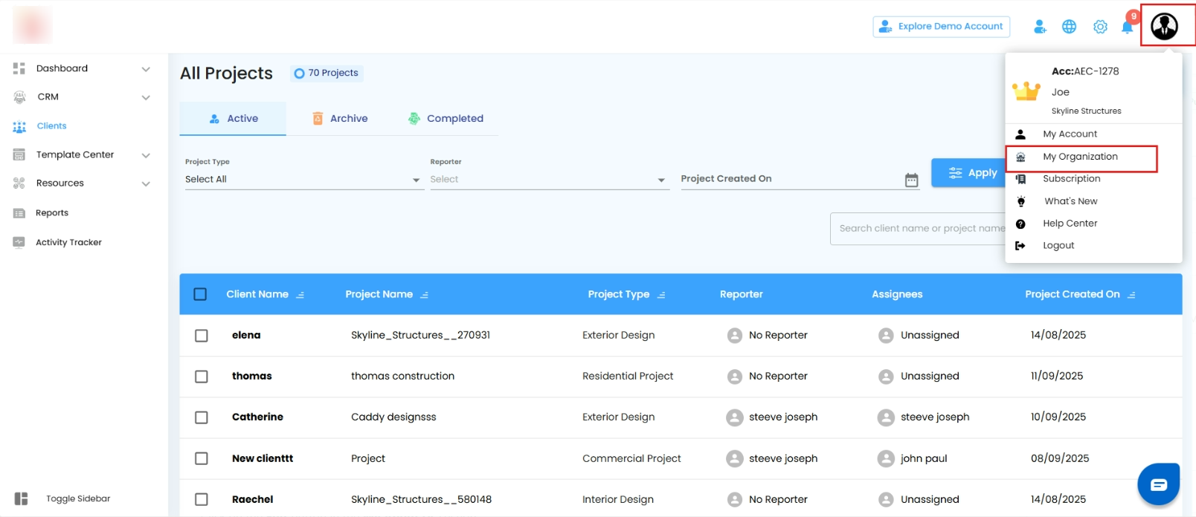
Task: Click the notification bell icon
Action: [1128, 27]
